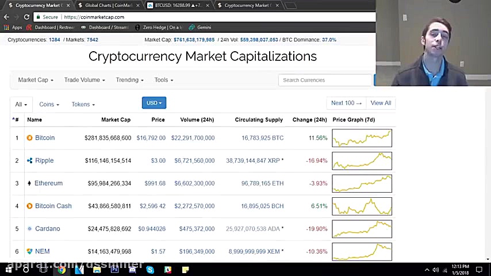Click the Secure padlock icon
The width and height of the screenshot is (491, 276).
38,17
